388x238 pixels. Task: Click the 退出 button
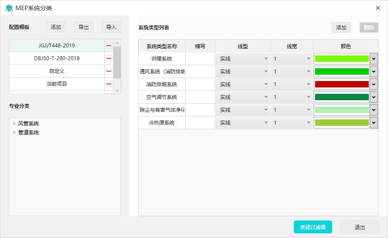click(360, 227)
